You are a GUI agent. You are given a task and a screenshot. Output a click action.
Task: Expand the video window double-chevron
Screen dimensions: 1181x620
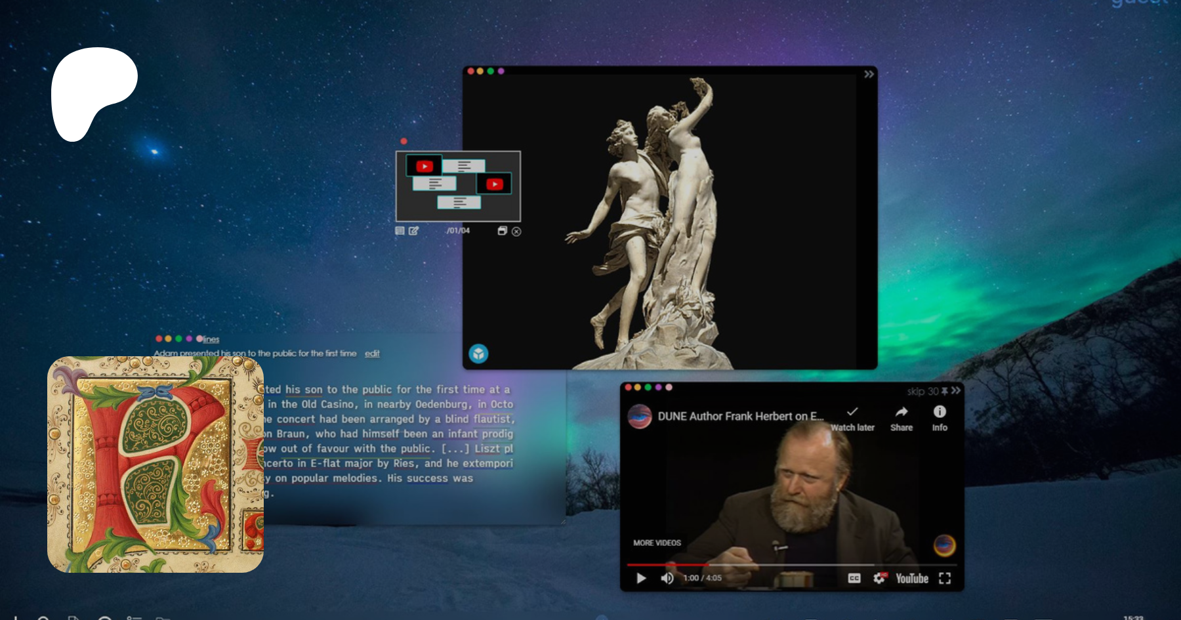[x=956, y=390]
